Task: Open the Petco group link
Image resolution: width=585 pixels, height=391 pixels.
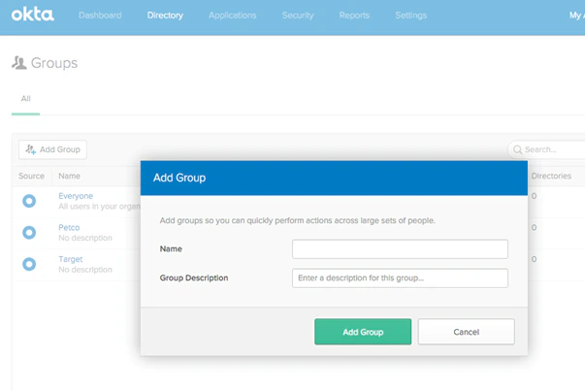Action: pyautogui.click(x=69, y=228)
